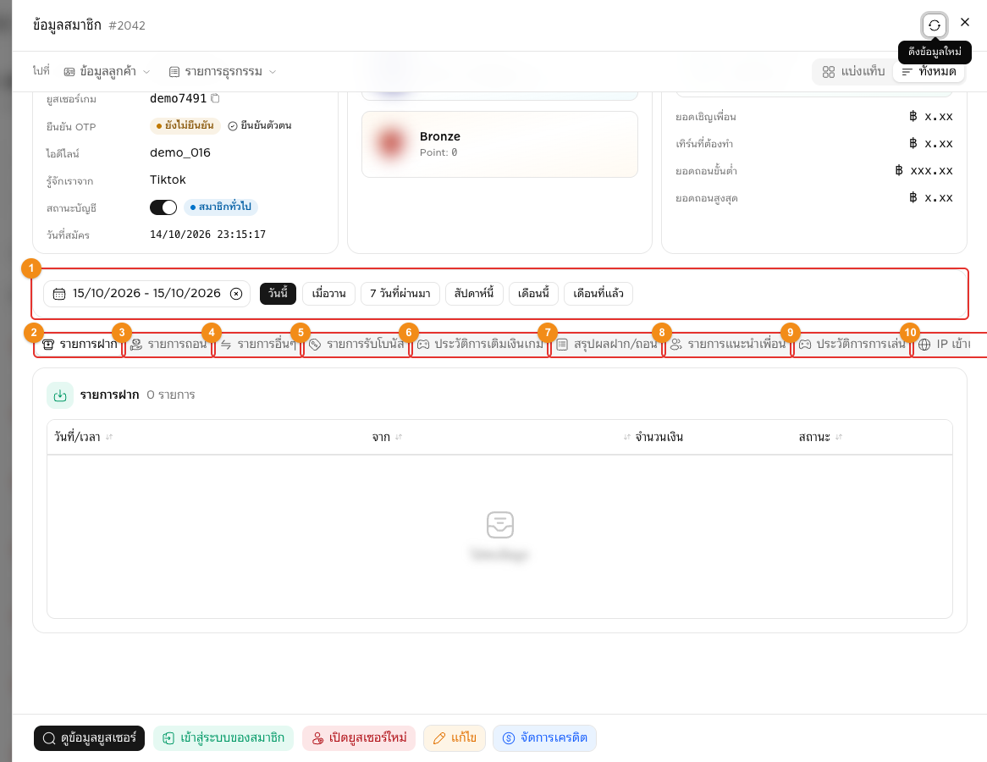Copy the game username demo7491

pyautogui.click(x=215, y=98)
